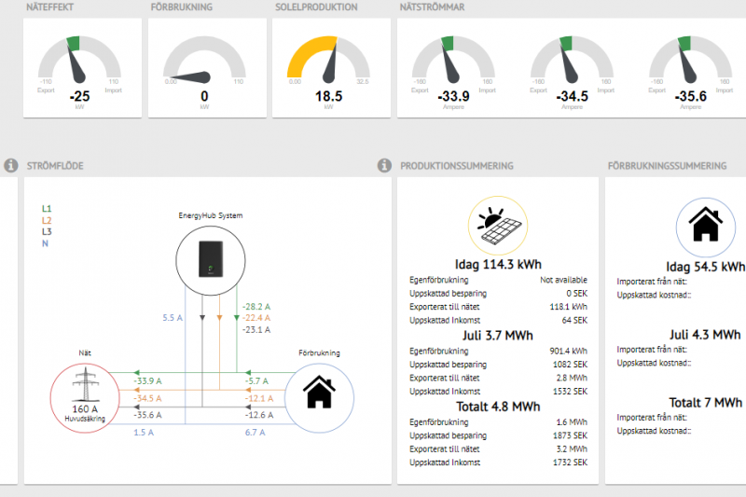This screenshot has height=497, width=746.
Task: Click the Juli 3.7 MWh production heading
Action: coord(498,336)
